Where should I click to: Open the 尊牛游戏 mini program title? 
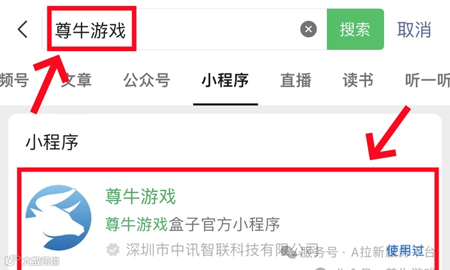pyautogui.click(x=140, y=196)
